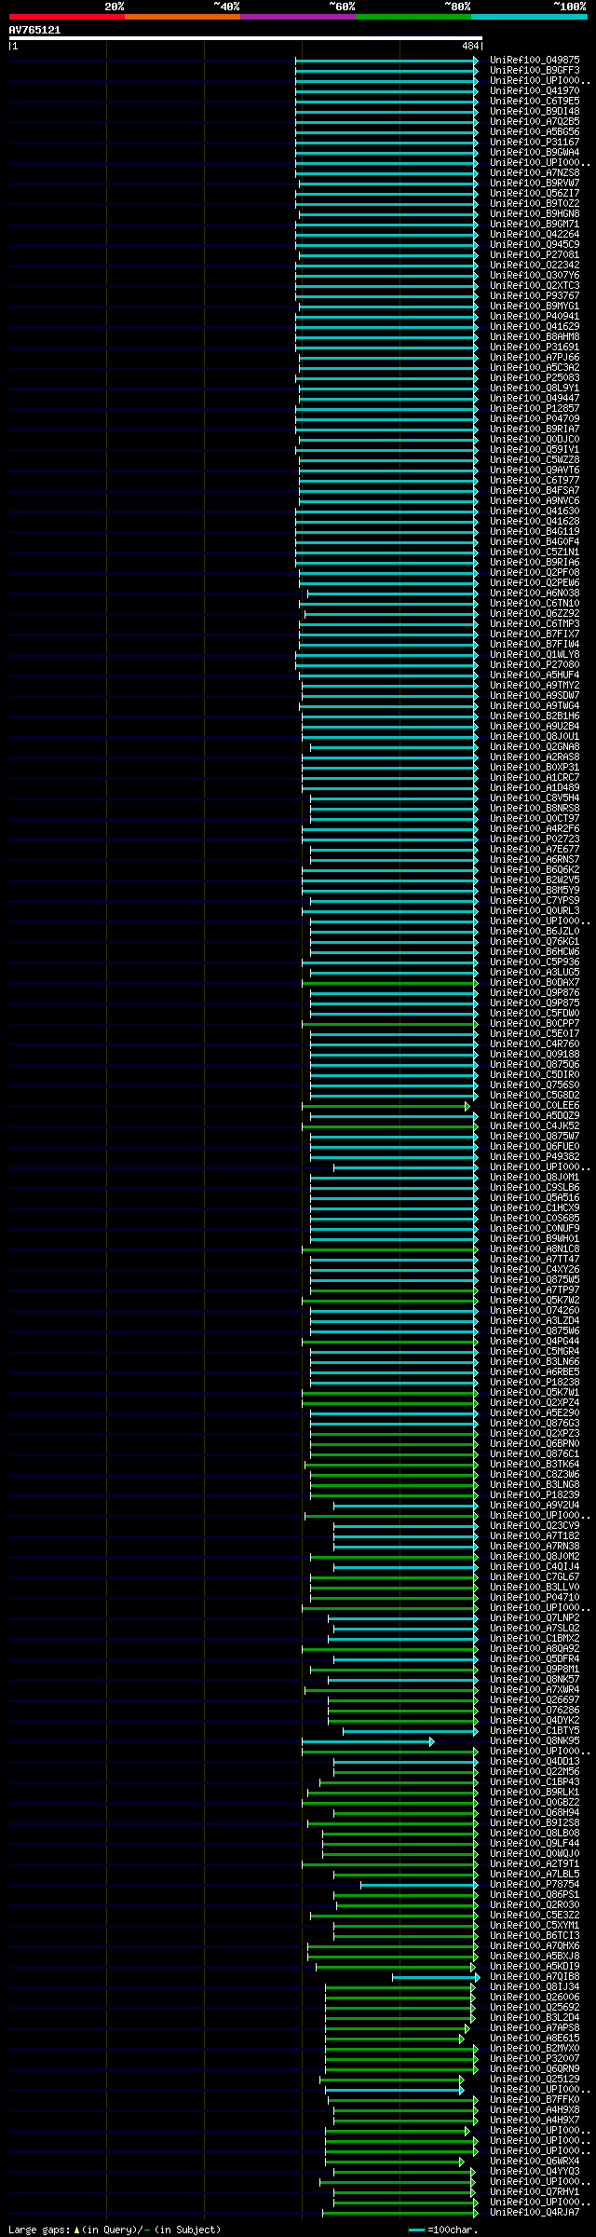Click the Large gaps legend text
Image resolution: width=596 pixels, height=2237 pixels.
[115, 2230]
